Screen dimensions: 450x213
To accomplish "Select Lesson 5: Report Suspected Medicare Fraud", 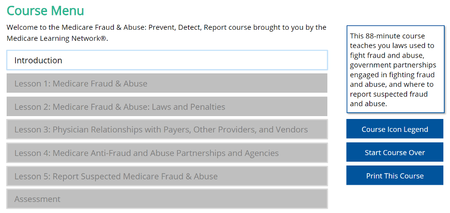I will coord(167,176).
